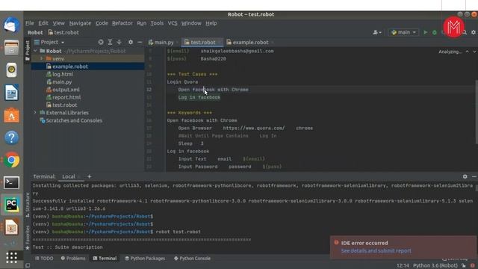The height and width of the screenshot is (269, 478).
Task: Debug the main configuration
Action: click(435, 32)
